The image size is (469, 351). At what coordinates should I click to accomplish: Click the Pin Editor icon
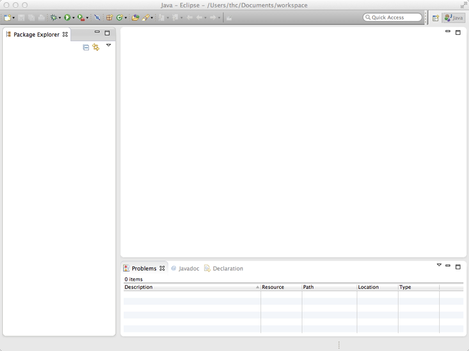tap(229, 18)
